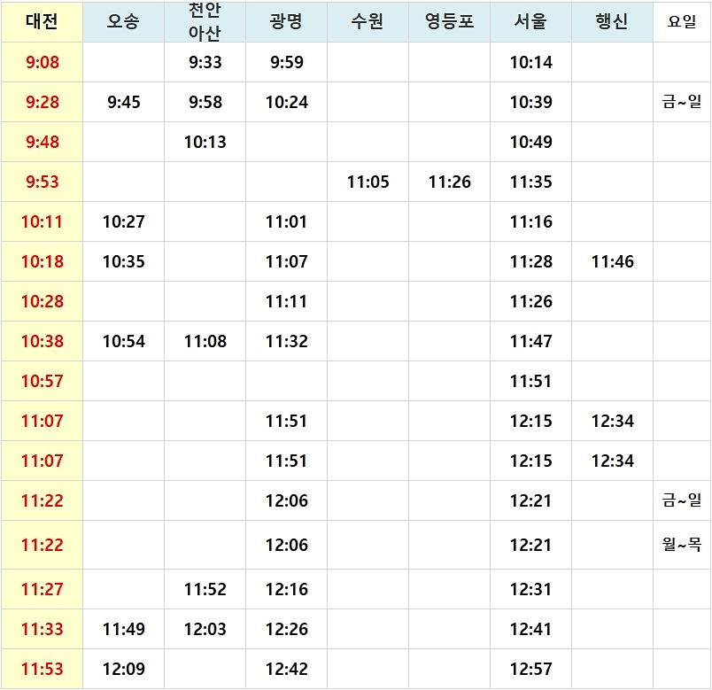This screenshot has height=690, width=712.
Task: Click 금~일 in the 9:28 row
Action: [682, 102]
